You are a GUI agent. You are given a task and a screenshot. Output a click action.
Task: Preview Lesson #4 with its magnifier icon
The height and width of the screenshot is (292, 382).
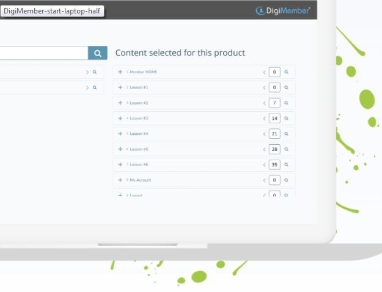[x=286, y=134]
